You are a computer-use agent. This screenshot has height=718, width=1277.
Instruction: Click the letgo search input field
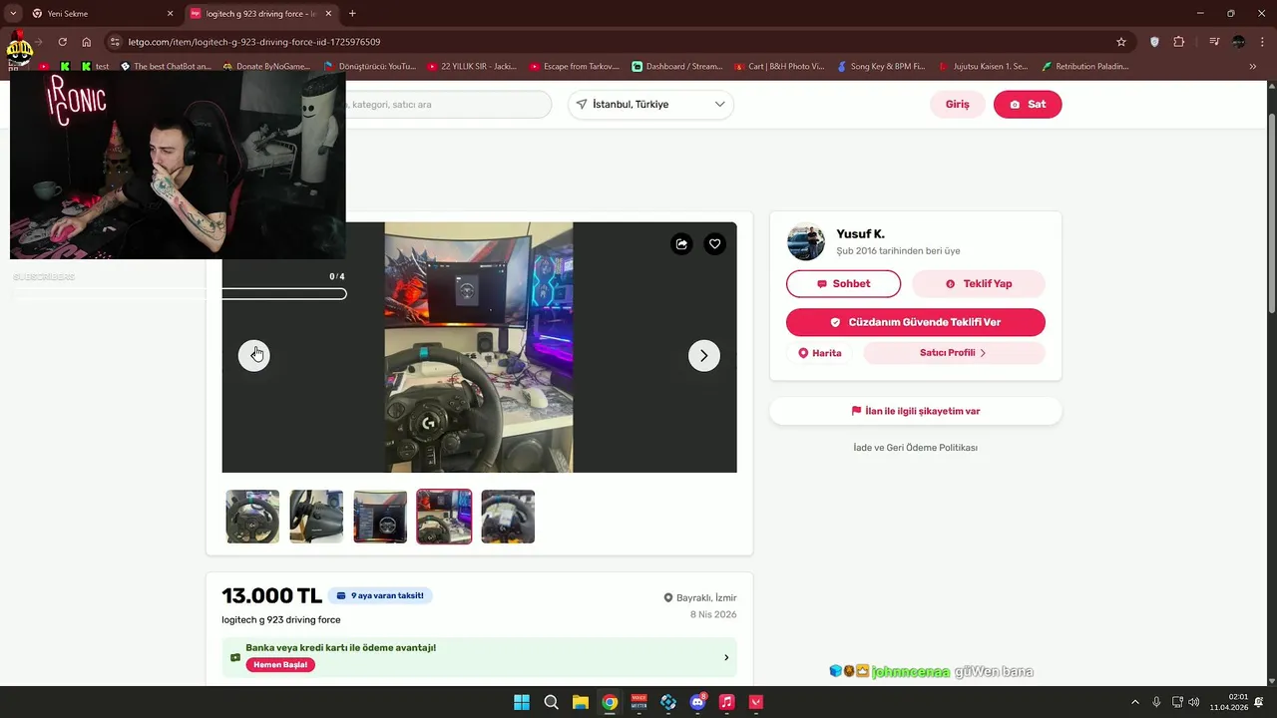(448, 105)
